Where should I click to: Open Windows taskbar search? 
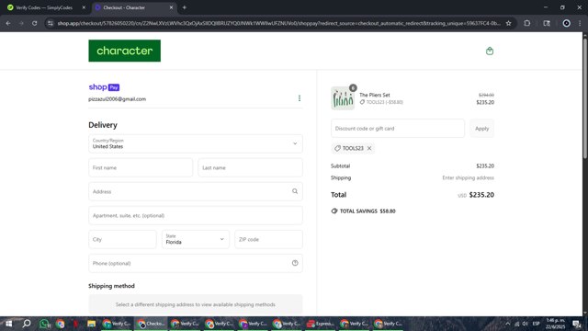point(27,324)
